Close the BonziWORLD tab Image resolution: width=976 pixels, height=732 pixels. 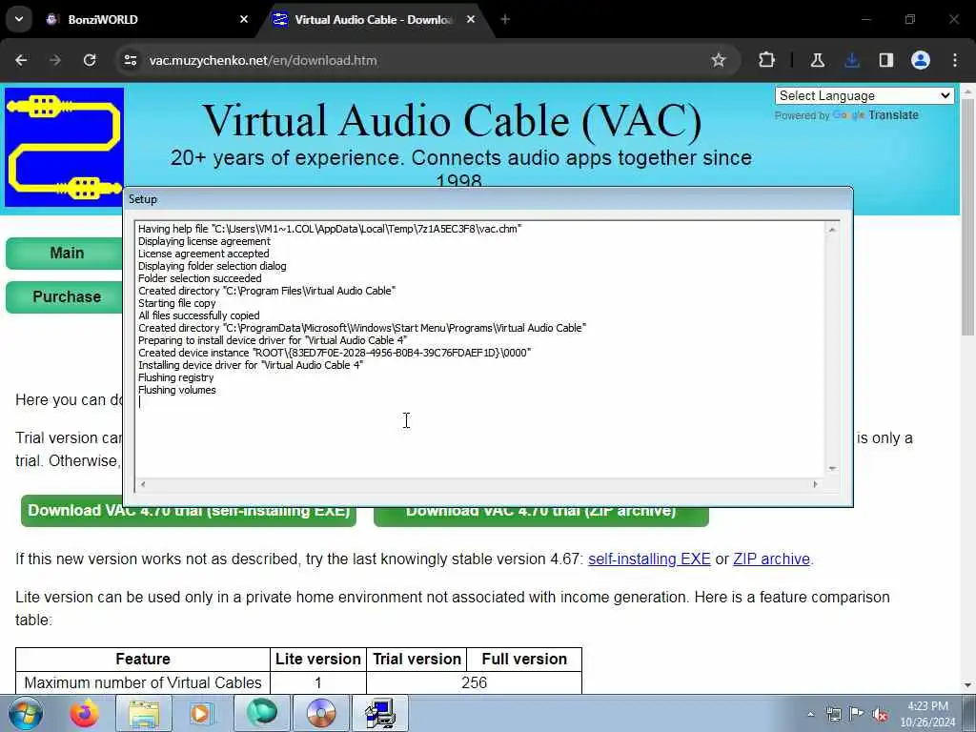pos(244,19)
